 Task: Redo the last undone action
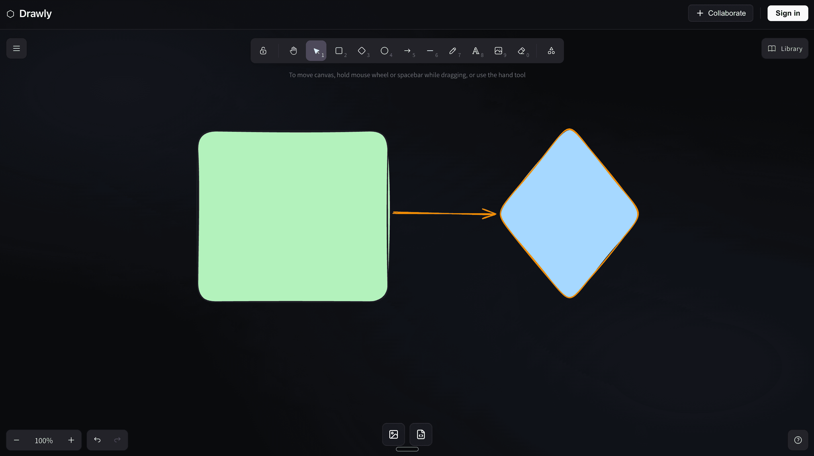(x=117, y=439)
